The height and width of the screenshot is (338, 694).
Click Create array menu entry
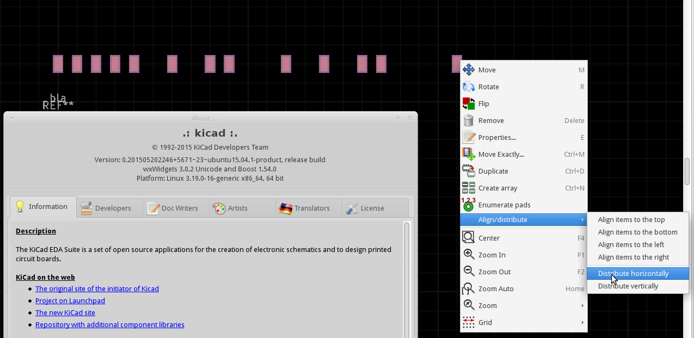[x=523, y=188]
